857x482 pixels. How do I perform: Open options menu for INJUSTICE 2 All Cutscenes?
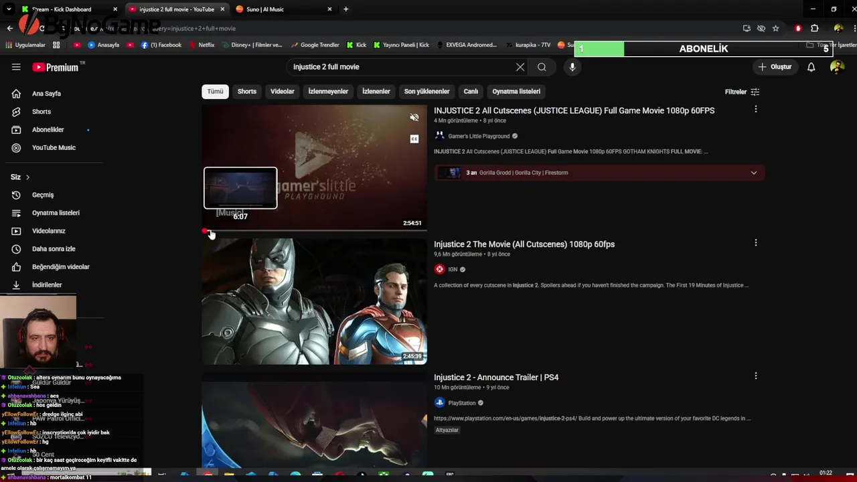pos(756,109)
